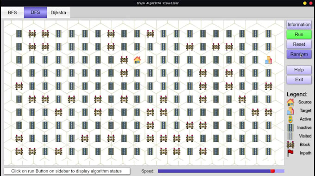This screenshot has width=315, height=176.
Task: Click the road tile directly above the house
Action: 137,47
